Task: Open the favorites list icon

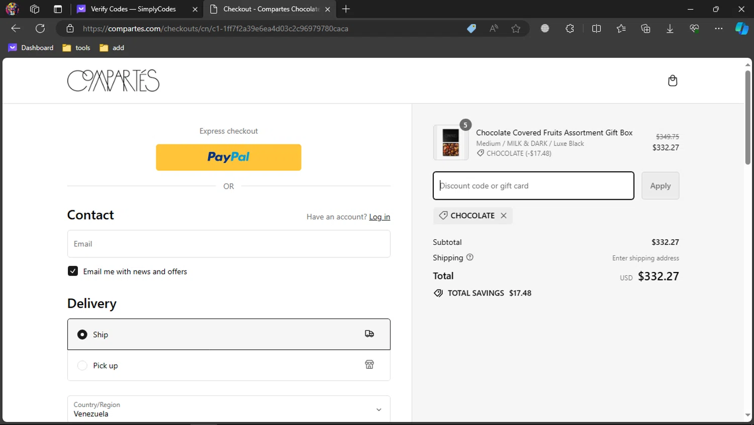Action: [x=621, y=29]
